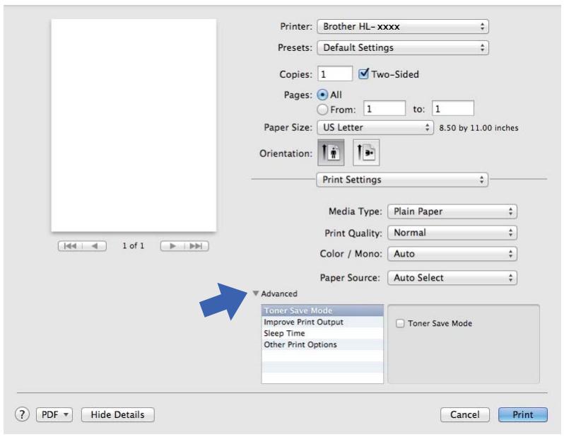This screenshot has height=437, width=564.
Task: Go to next page in preview
Action: pos(172,246)
